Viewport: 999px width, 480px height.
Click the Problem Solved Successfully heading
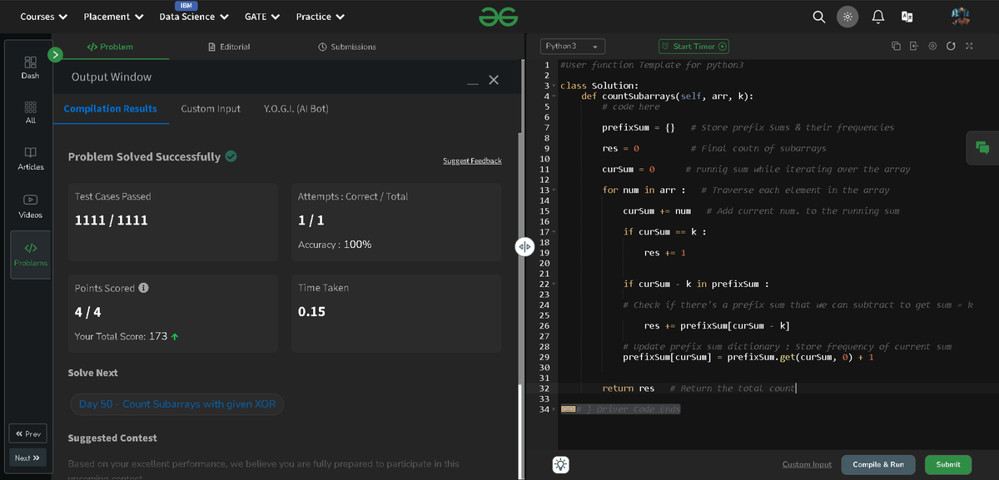(x=144, y=156)
